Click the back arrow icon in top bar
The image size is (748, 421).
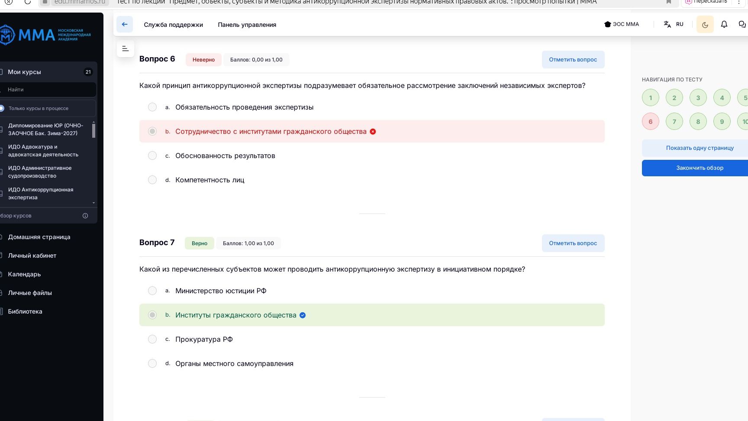(125, 24)
